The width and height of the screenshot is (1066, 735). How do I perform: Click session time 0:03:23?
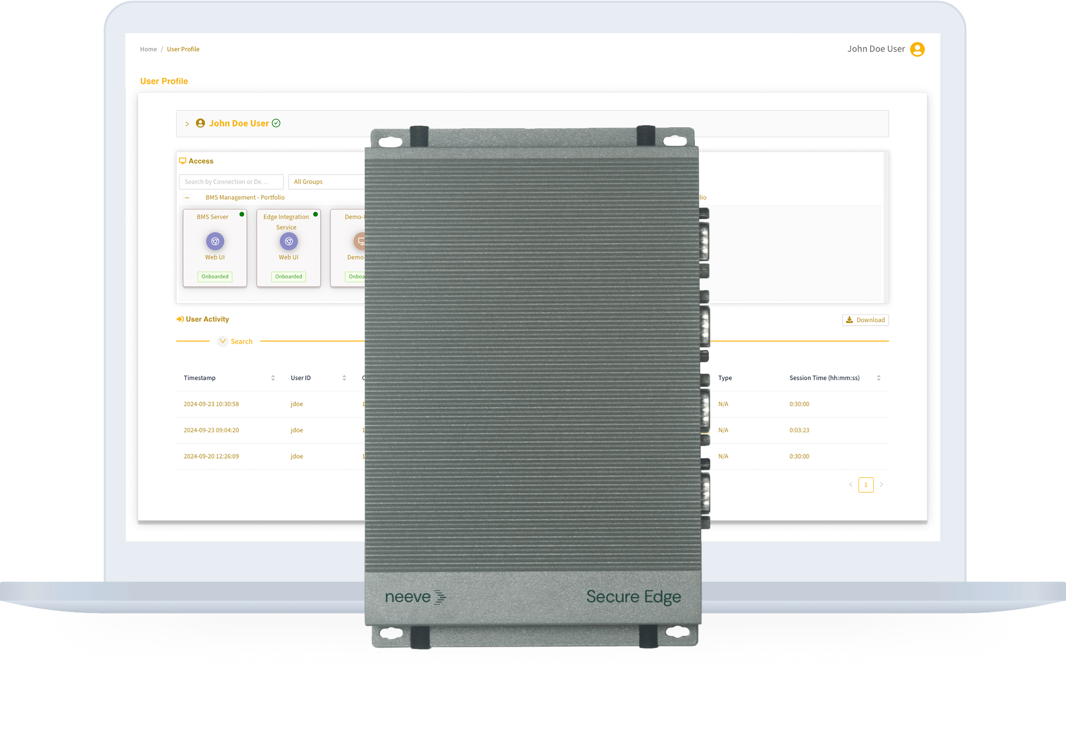click(x=799, y=430)
